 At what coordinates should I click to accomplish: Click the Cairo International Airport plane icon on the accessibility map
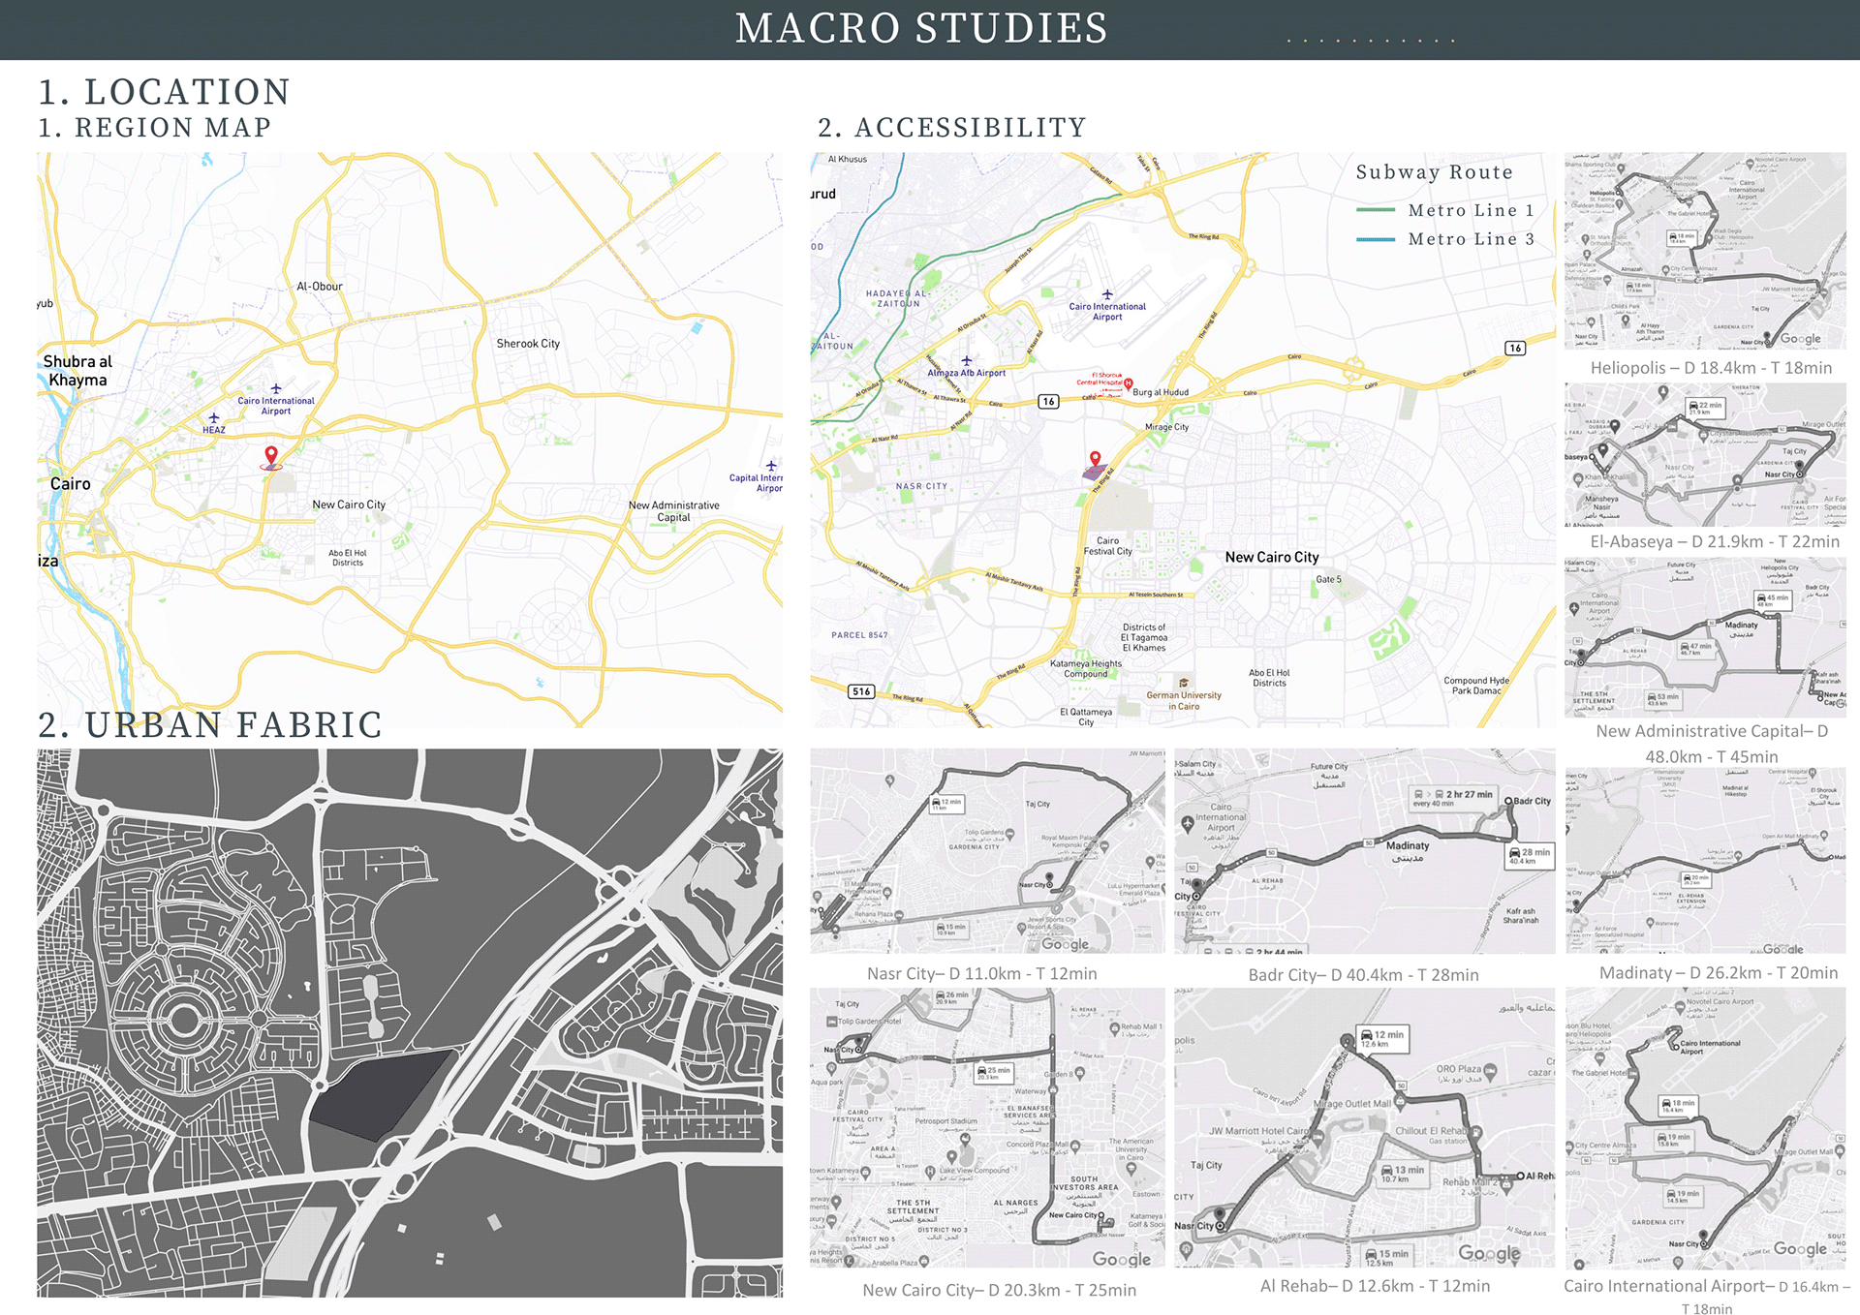1107,294
